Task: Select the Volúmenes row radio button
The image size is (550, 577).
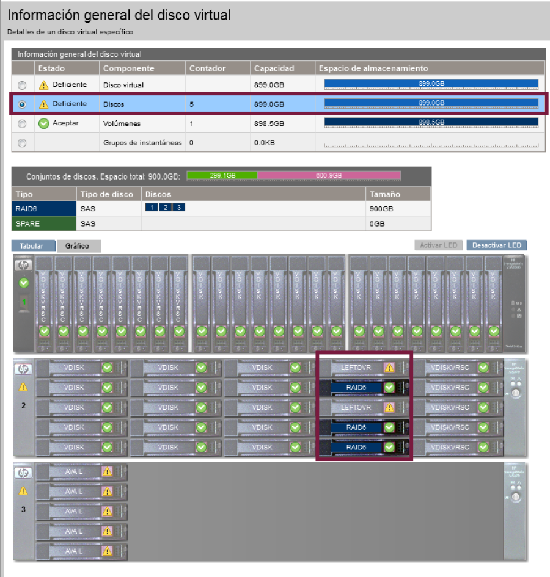Action: [x=23, y=124]
